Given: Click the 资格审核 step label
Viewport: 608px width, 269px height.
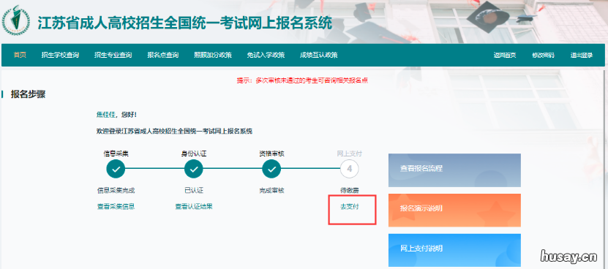Looking at the screenshot, I should point(272,154).
